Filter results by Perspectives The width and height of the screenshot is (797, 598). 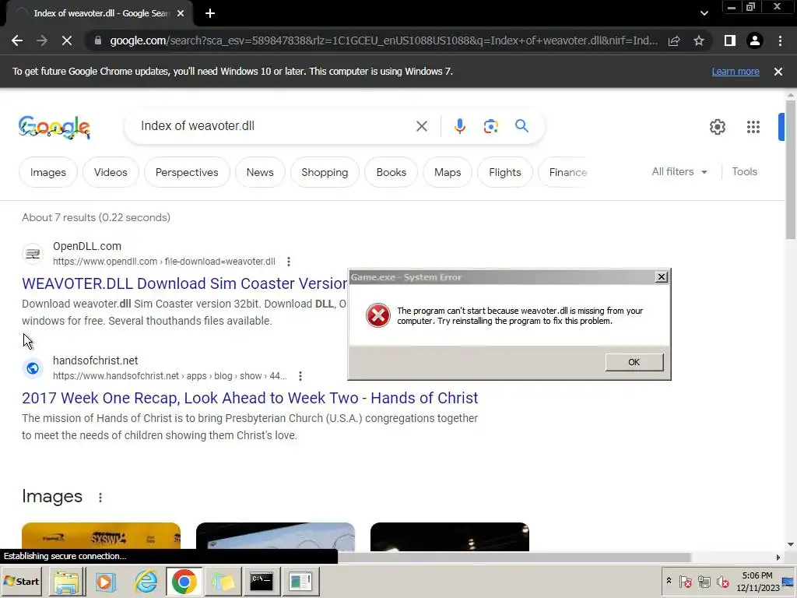187,172
